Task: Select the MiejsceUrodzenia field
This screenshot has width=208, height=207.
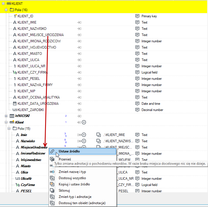Action: point(34,147)
